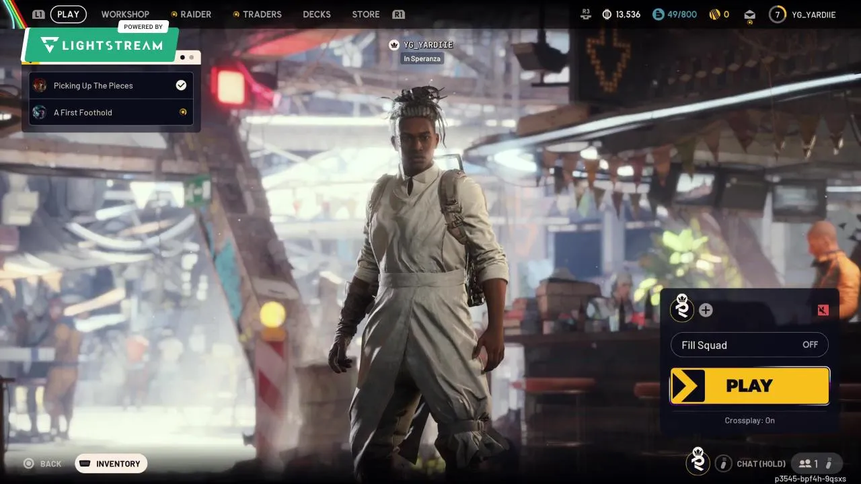Select the A First Foothold quest
This screenshot has width=861, height=484.
[x=112, y=112]
